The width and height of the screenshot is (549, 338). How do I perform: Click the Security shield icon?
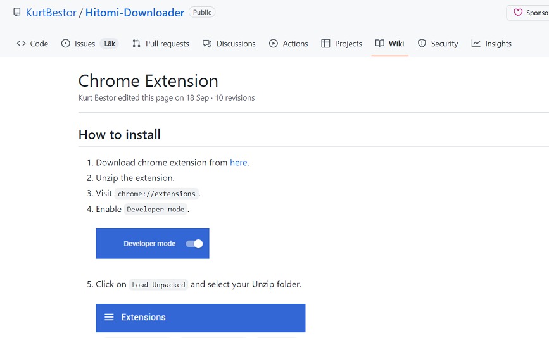pos(422,44)
